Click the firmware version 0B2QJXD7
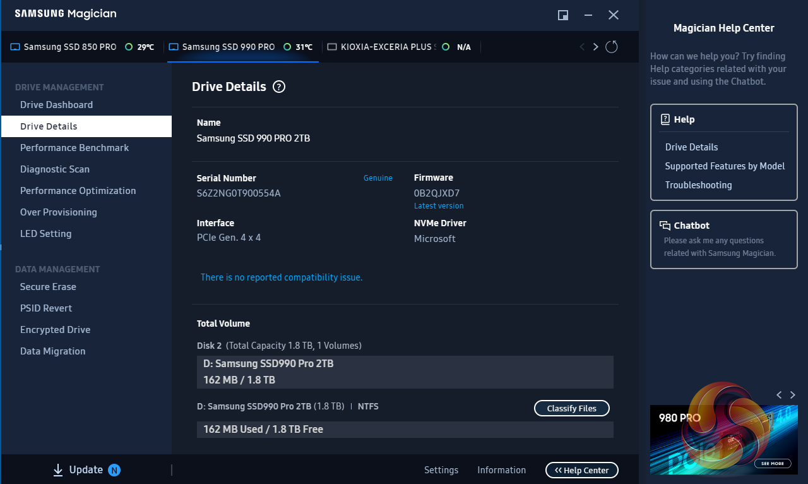The image size is (808, 484). click(x=437, y=193)
